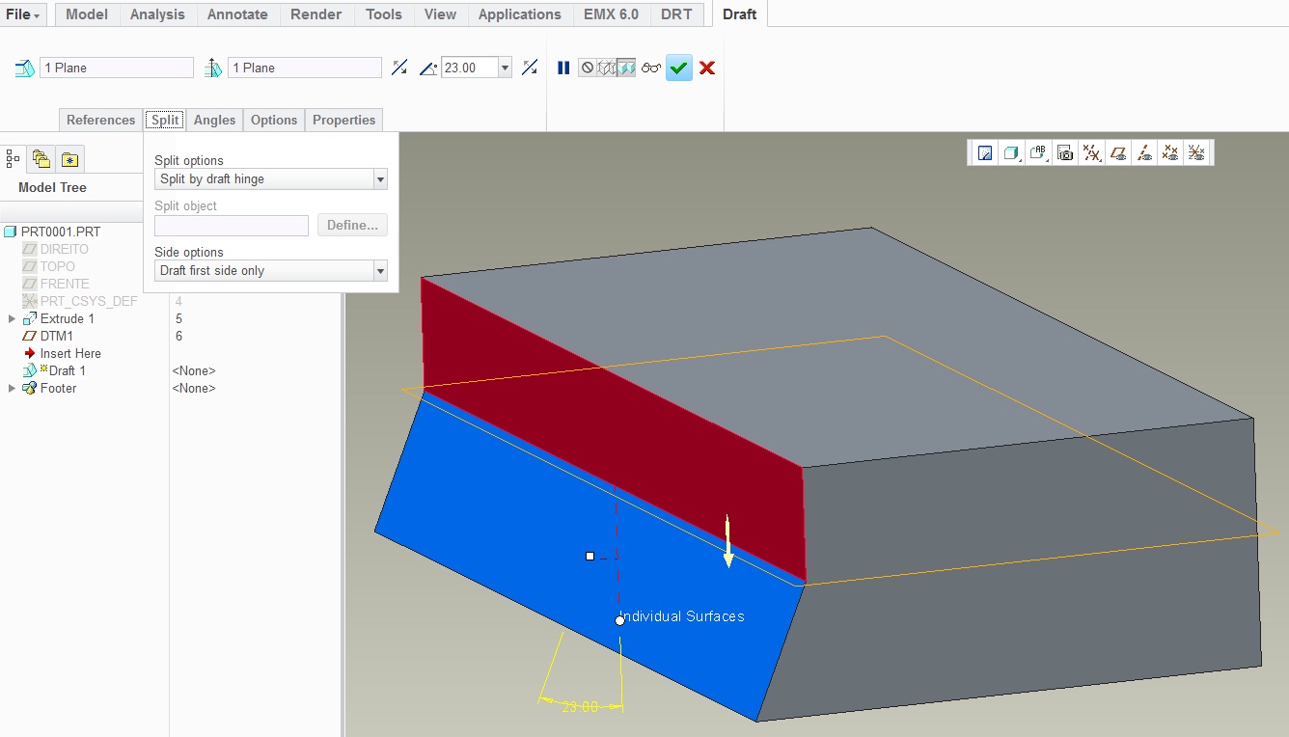Open the Folder Browser navigator tab
Image resolution: width=1289 pixels, height=737 pixels.
41,158
